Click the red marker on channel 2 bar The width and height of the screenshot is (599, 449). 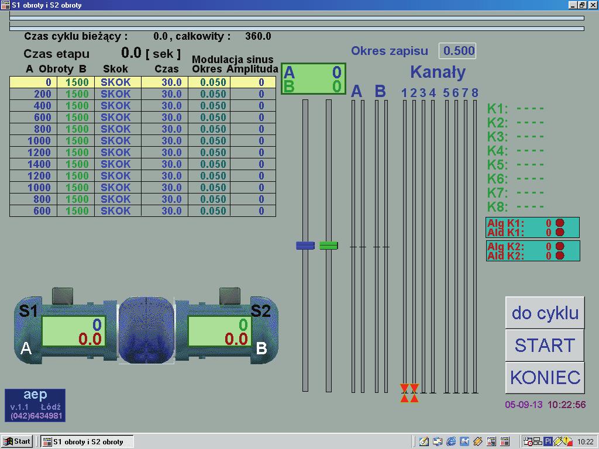tap(414, 393)
